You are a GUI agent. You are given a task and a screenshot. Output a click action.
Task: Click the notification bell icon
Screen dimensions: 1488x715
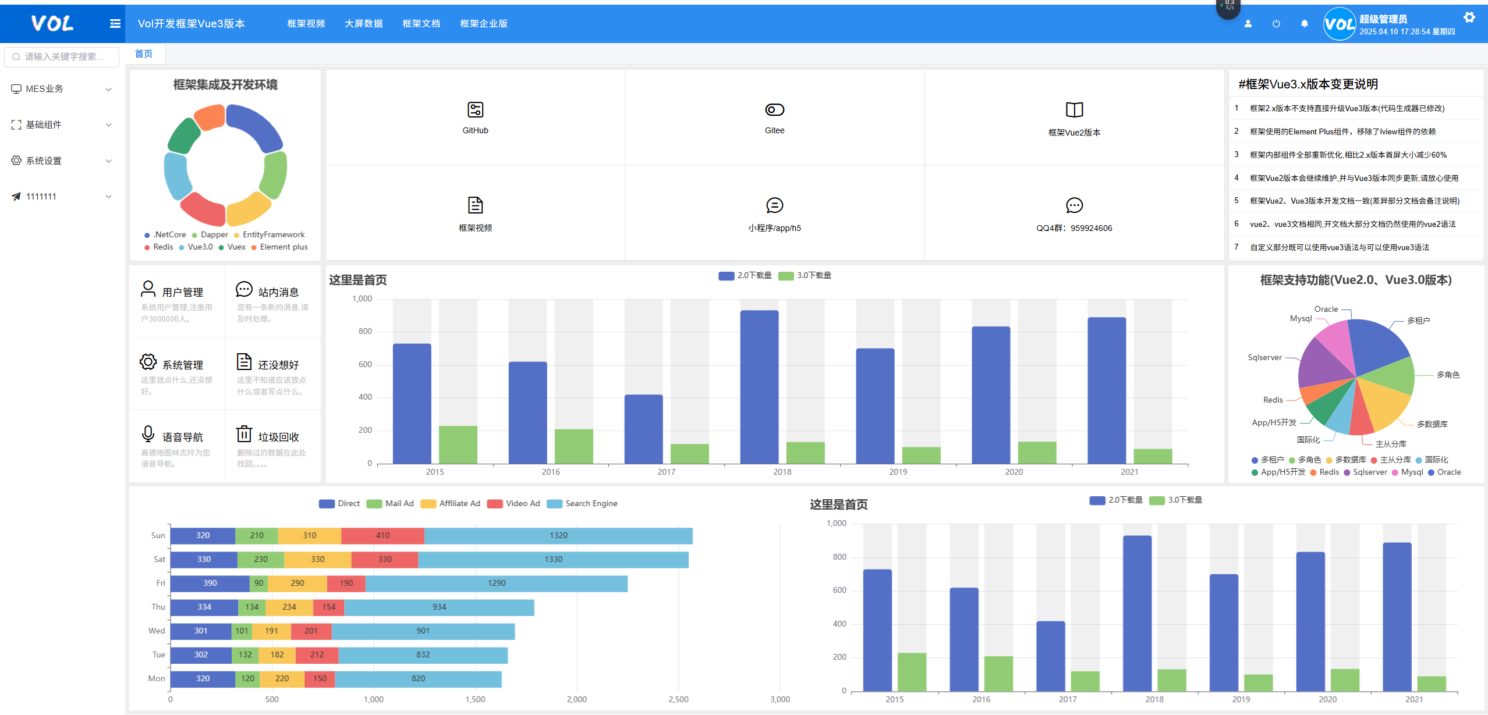1304,24
